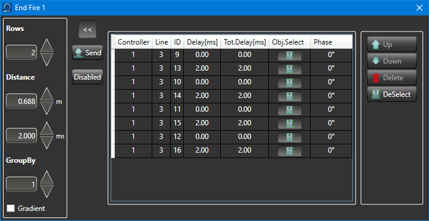Sort by ID column header

(177, 42)
